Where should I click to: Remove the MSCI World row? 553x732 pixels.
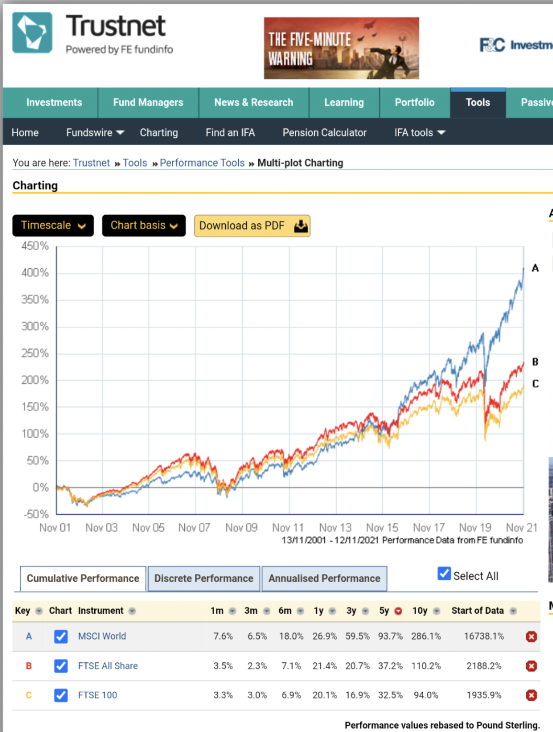(x=531, y=637)
